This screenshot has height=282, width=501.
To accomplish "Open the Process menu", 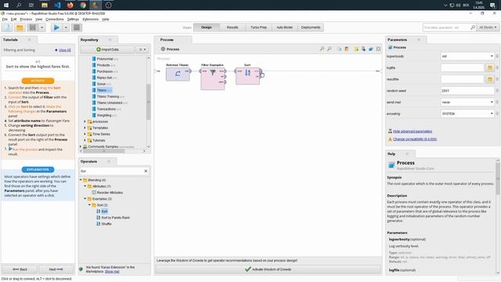I will point(26,19).
